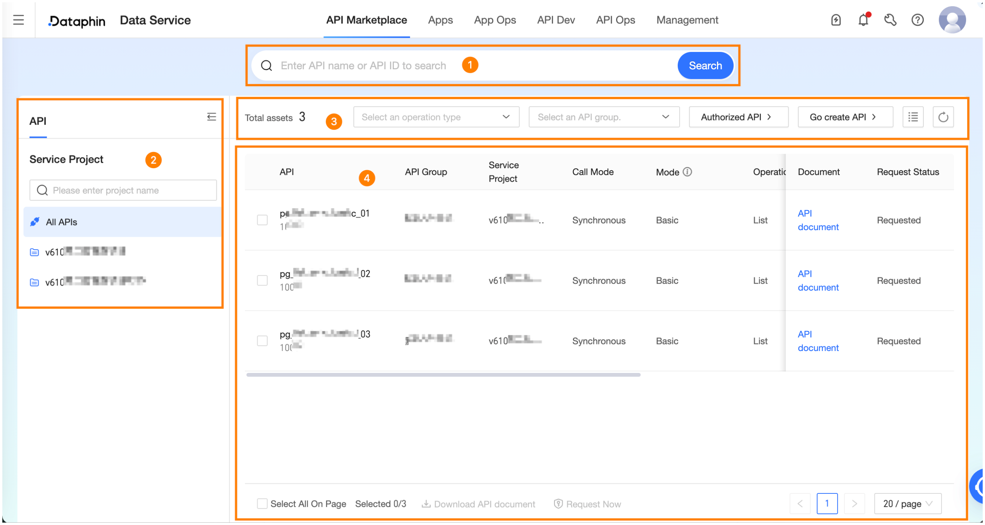985x525 pixels.
Task: Click 'Basic' mode in the _03 row
Action: (x=667, y=341)
